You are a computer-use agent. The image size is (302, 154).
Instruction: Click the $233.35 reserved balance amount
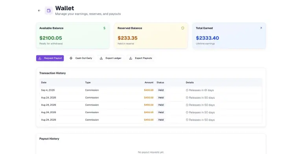[x=127, y=38]
